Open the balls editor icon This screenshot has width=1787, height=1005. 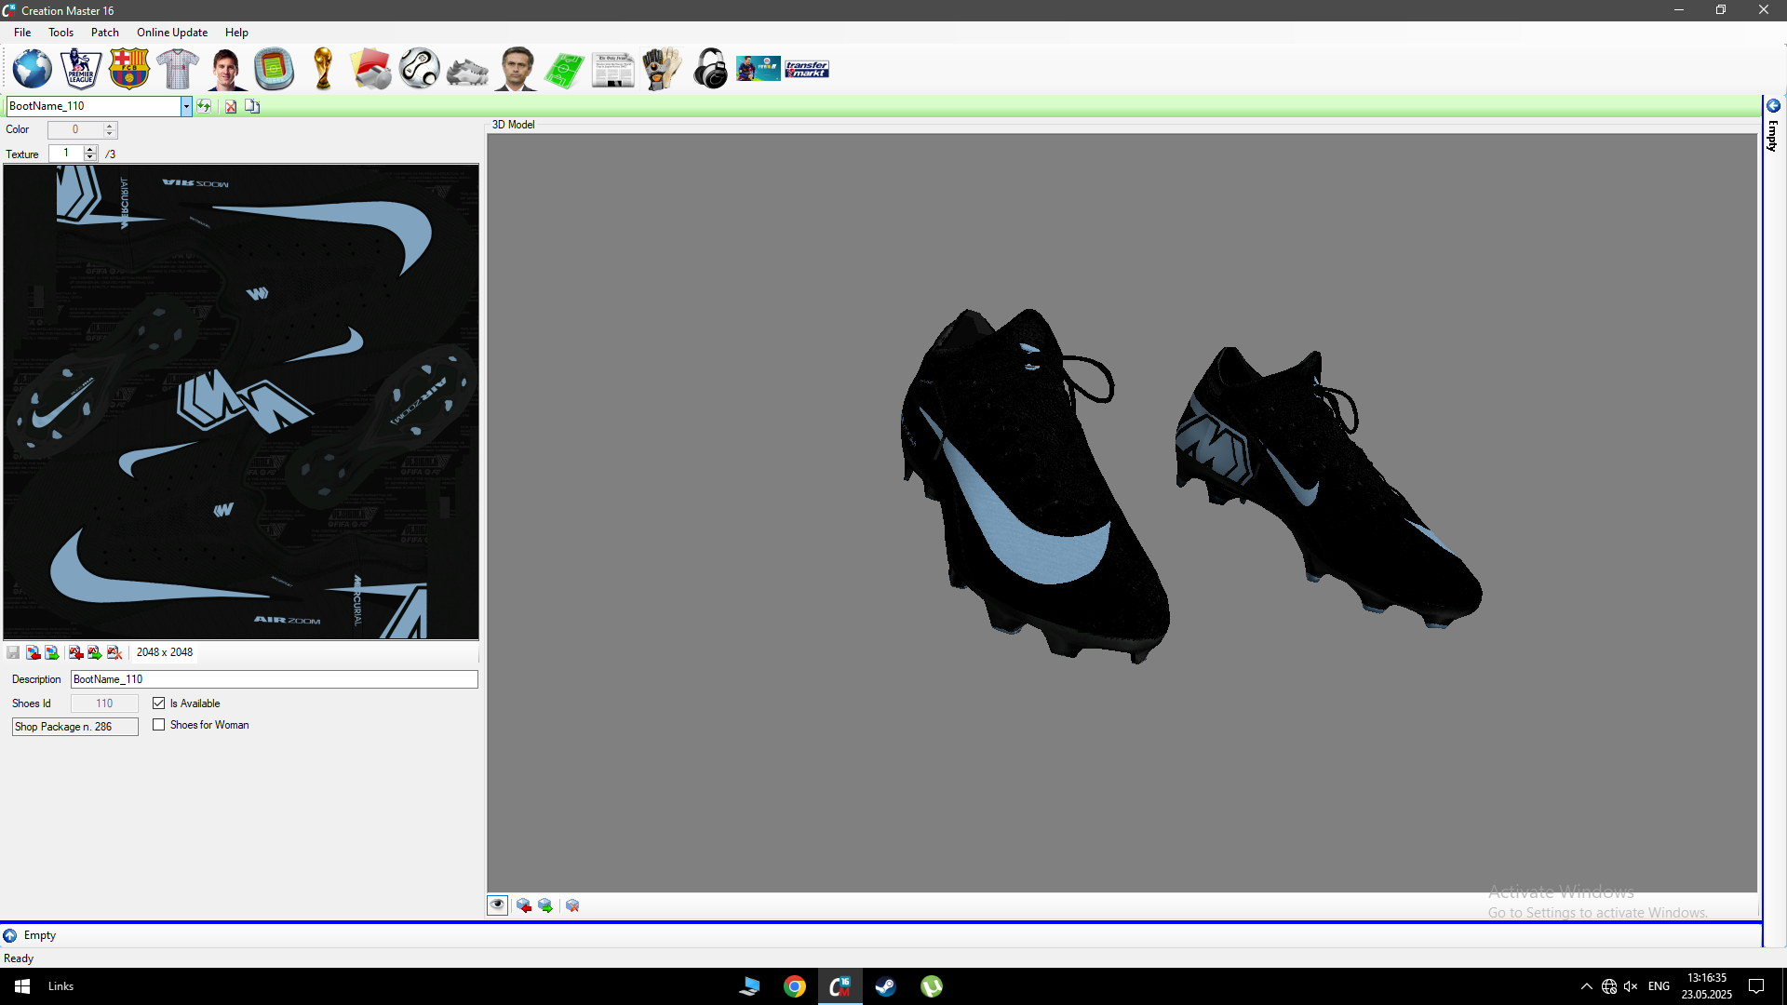point(420,69)
